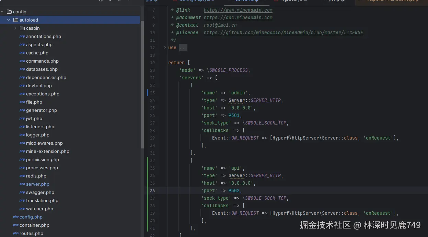Viewport: 428px width, 237px height.
Task: Open permission.php file
Action: pos(43,159)
